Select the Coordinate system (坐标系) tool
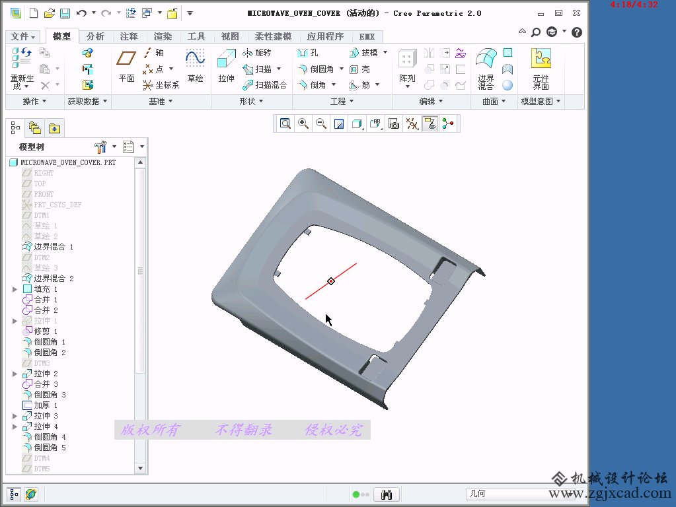 tap(161, 85)
